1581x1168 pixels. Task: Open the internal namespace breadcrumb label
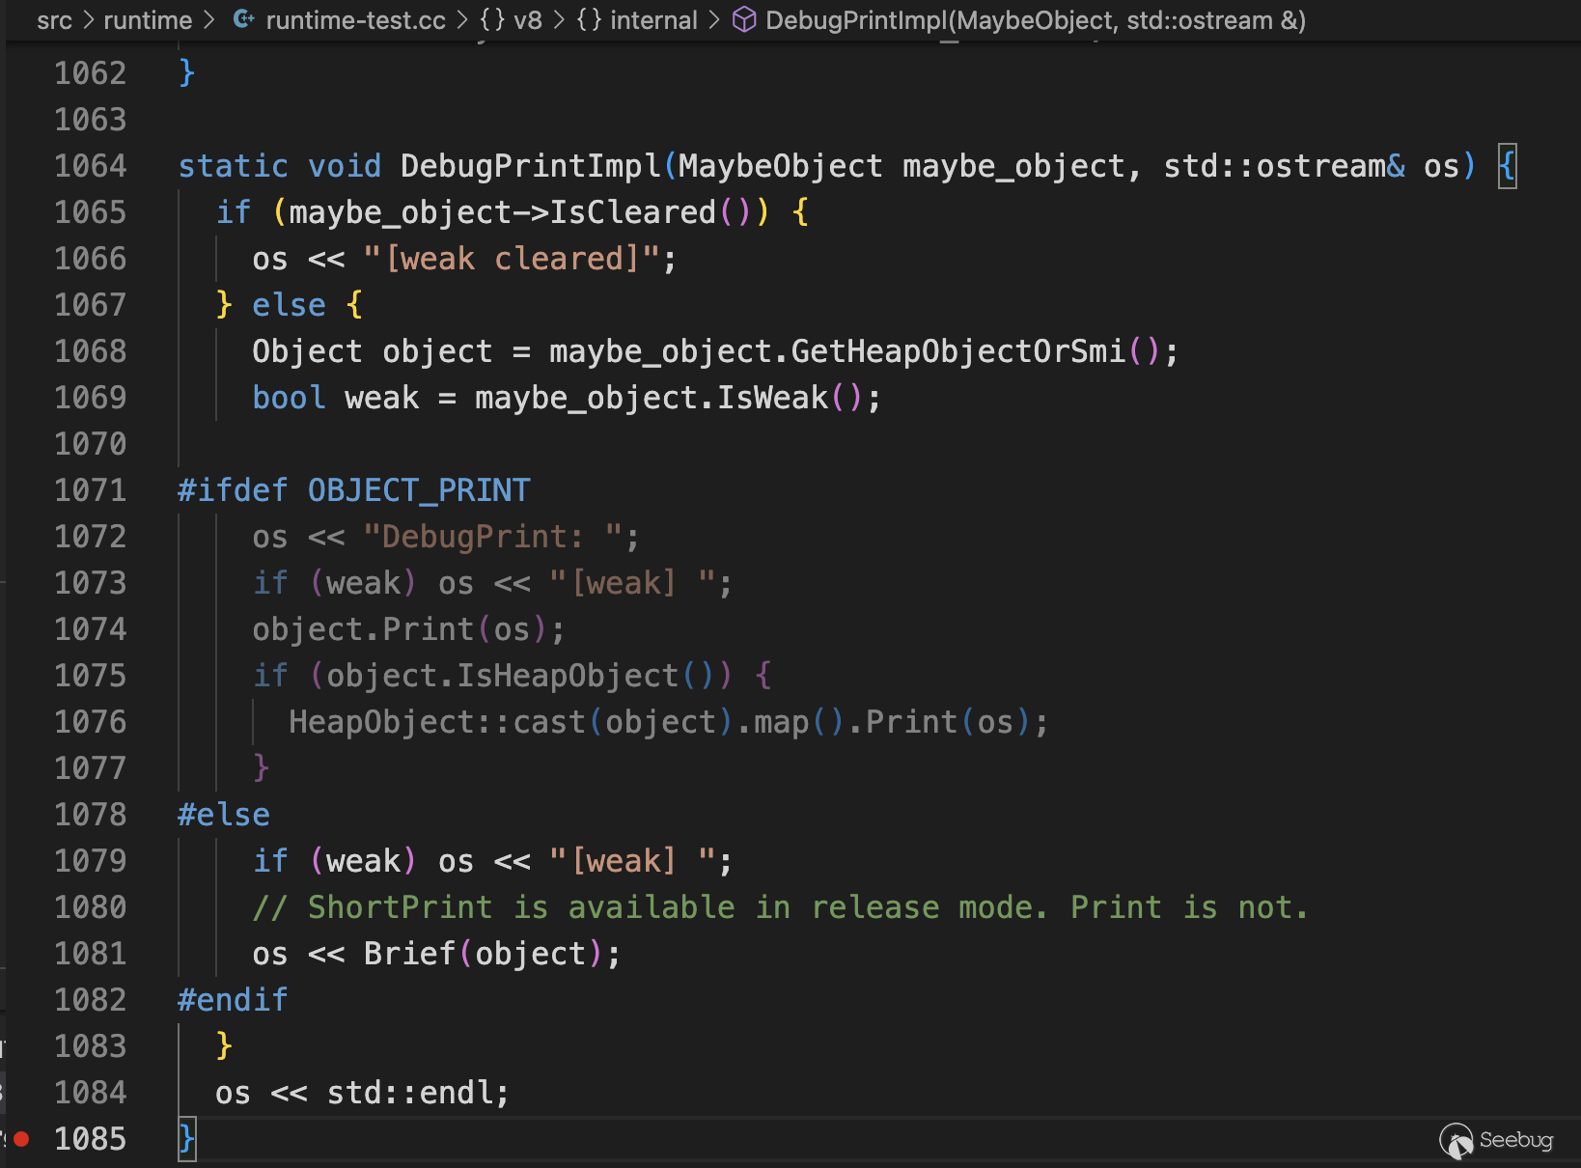(x=653, y=20)
